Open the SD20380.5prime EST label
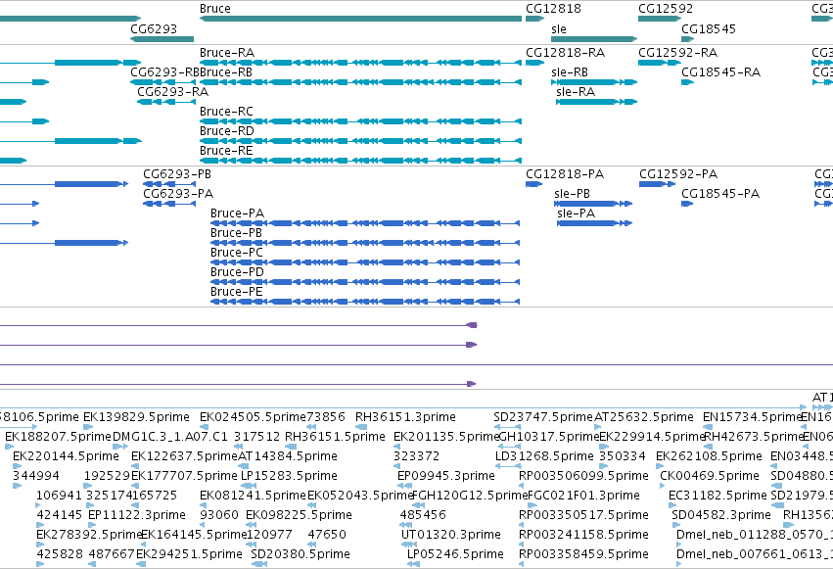The width and height of the screenshot is (833, 569). tap(301, 554)
